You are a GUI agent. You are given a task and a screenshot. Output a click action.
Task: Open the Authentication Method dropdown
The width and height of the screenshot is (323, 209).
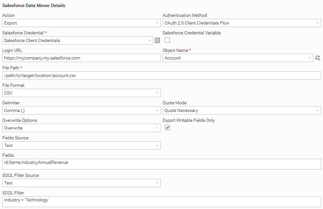(242, 23)
